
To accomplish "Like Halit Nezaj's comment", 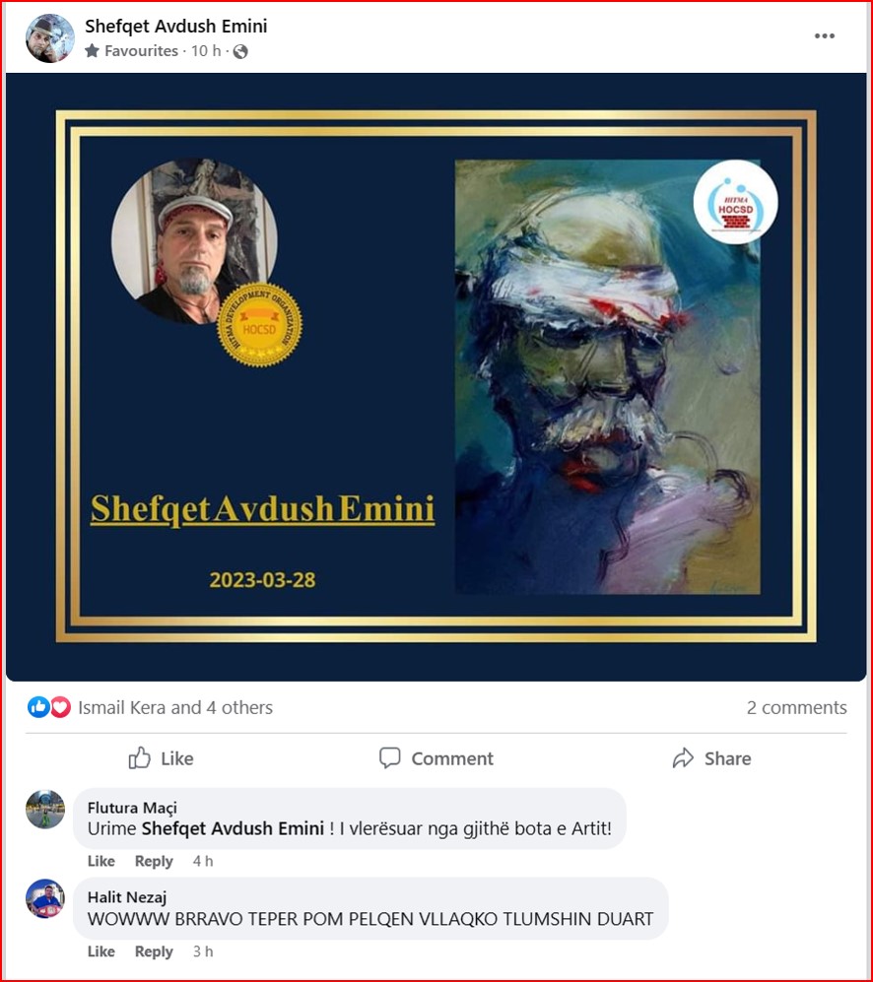I will pos(101,951).
